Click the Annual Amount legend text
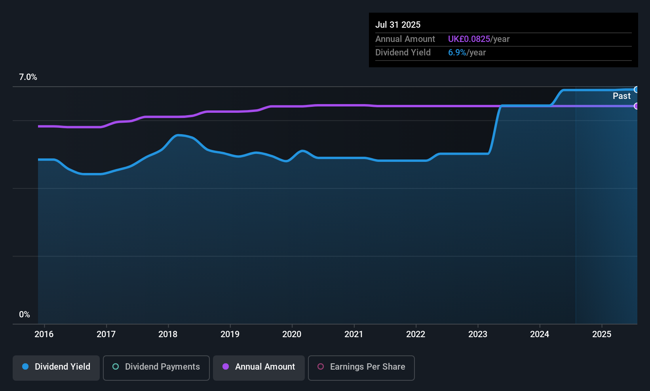This screenshot has width=650, height=391. (x=265, y=367)
